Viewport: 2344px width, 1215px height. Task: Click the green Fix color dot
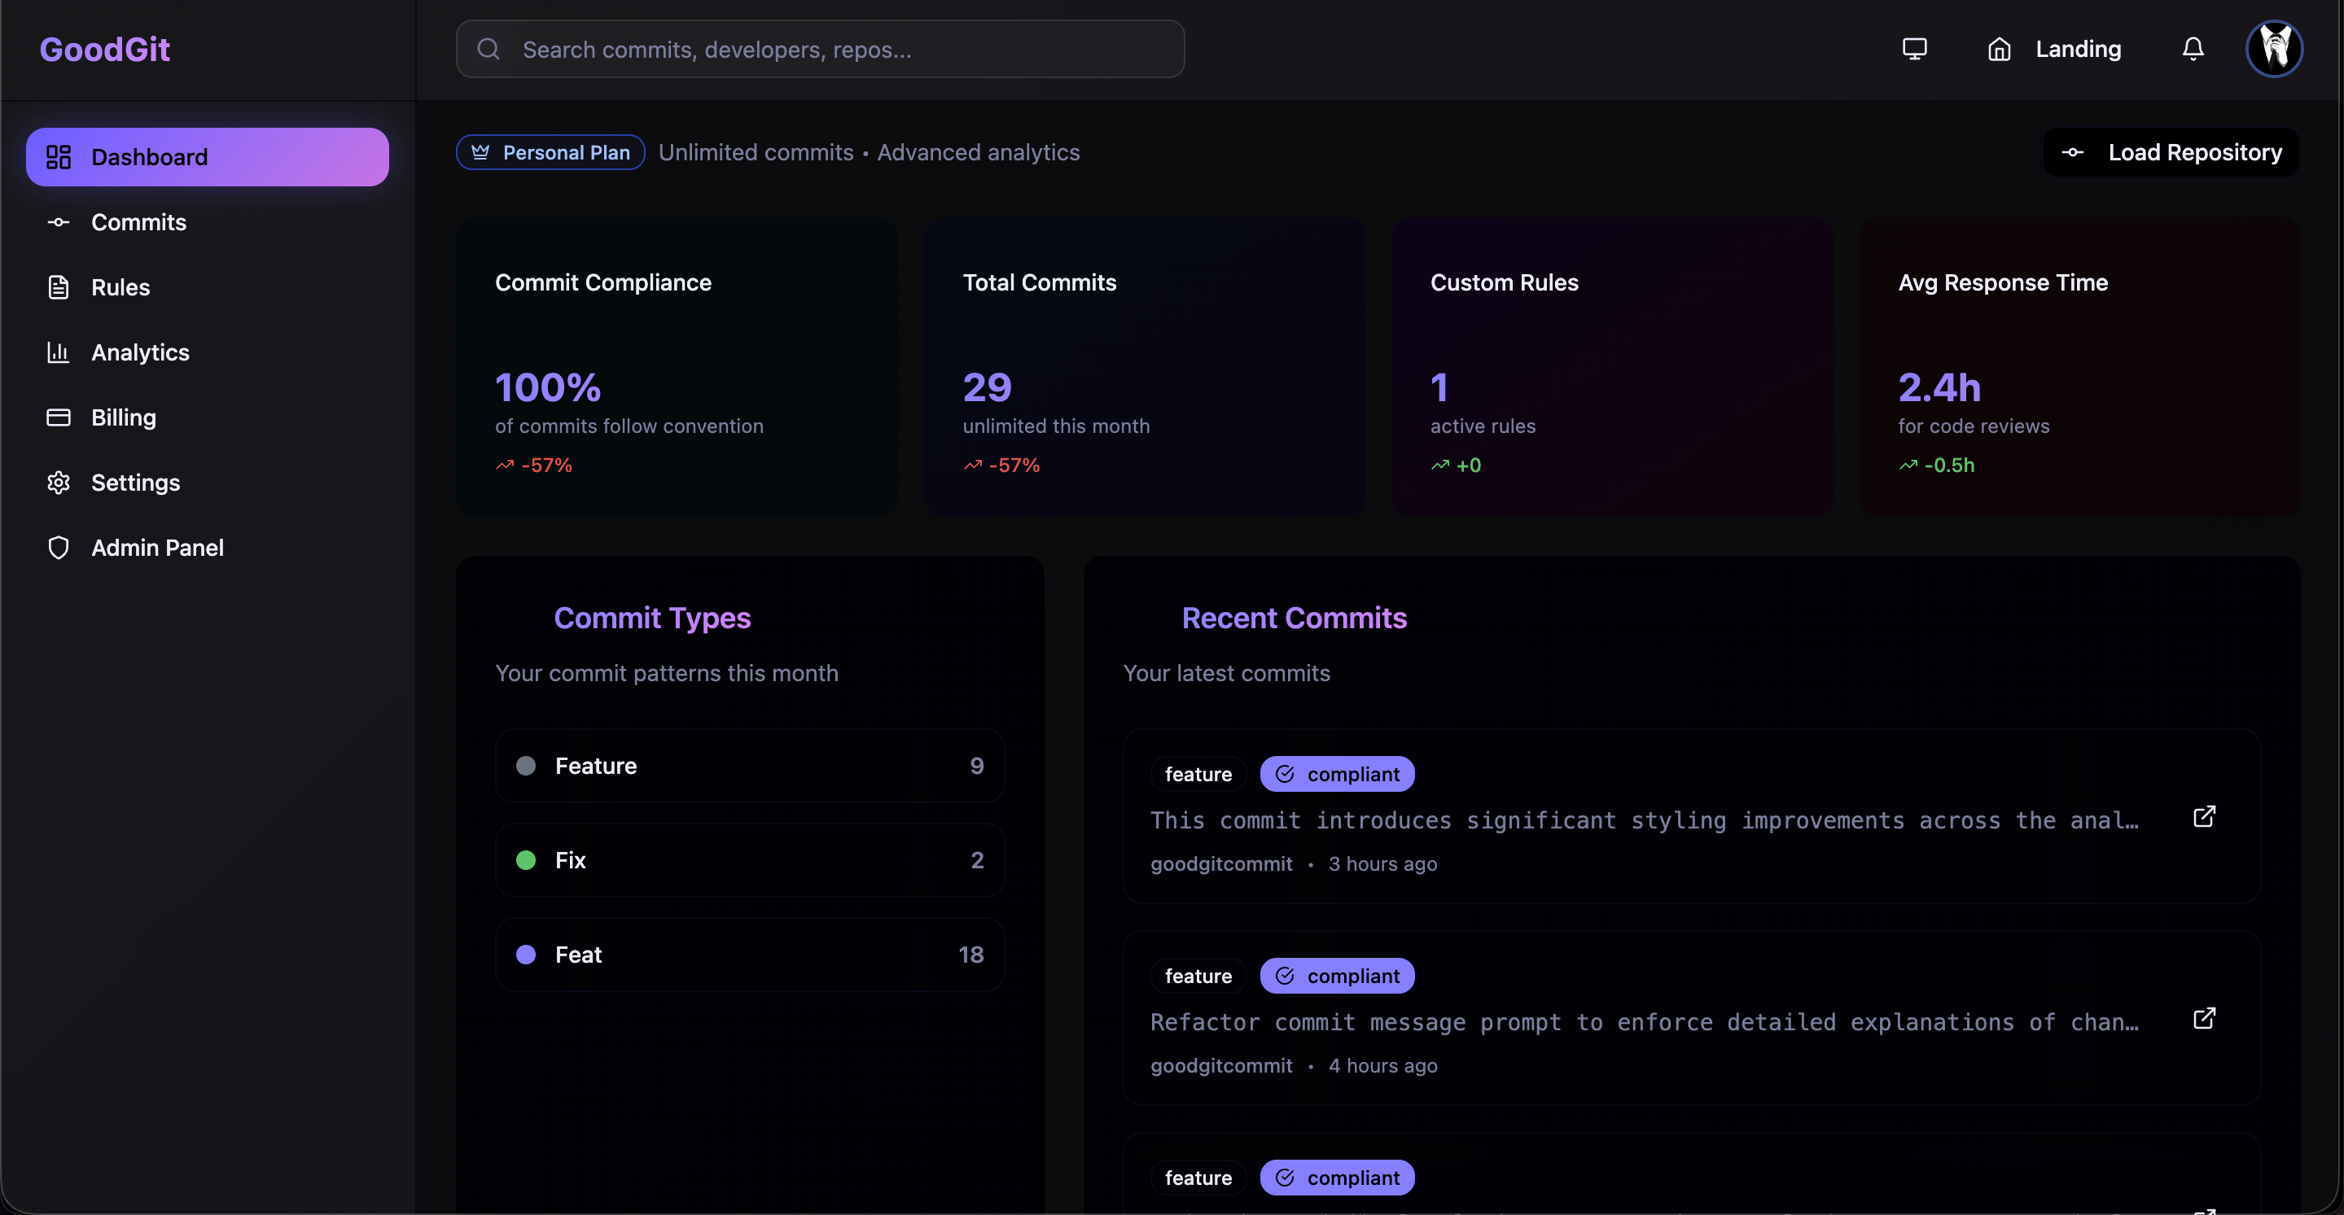(x=526, y=860)
